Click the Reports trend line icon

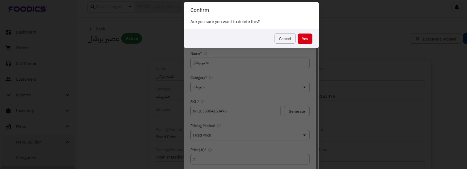9,95
